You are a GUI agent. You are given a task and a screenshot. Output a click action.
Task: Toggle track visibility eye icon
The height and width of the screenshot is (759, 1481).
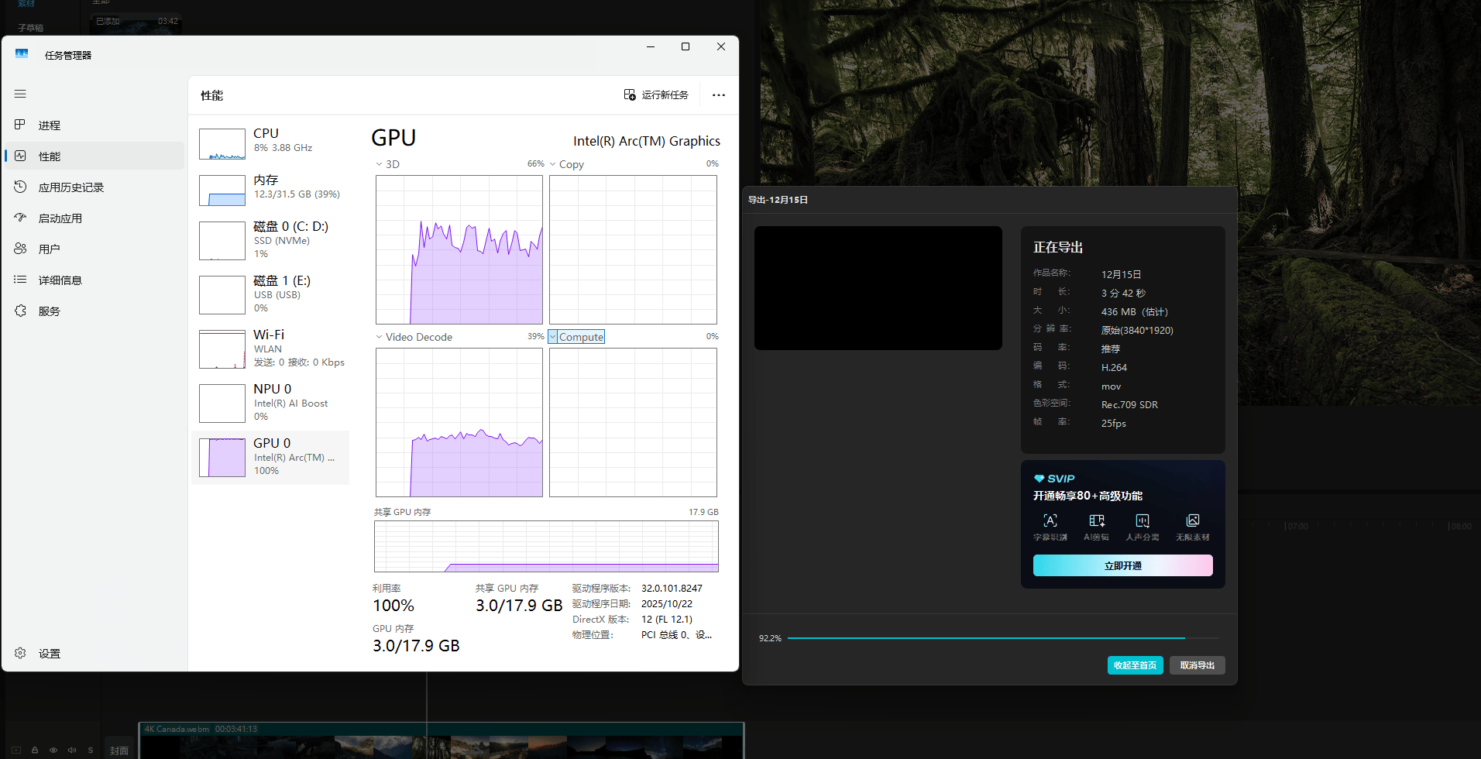[53, 750]
